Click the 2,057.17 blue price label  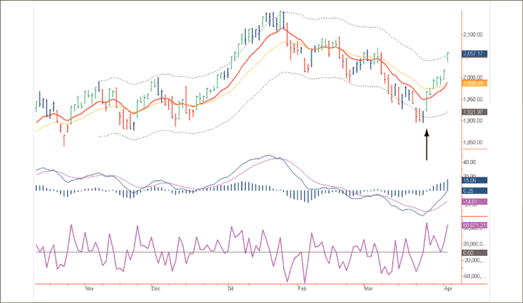tap(474, 54)
